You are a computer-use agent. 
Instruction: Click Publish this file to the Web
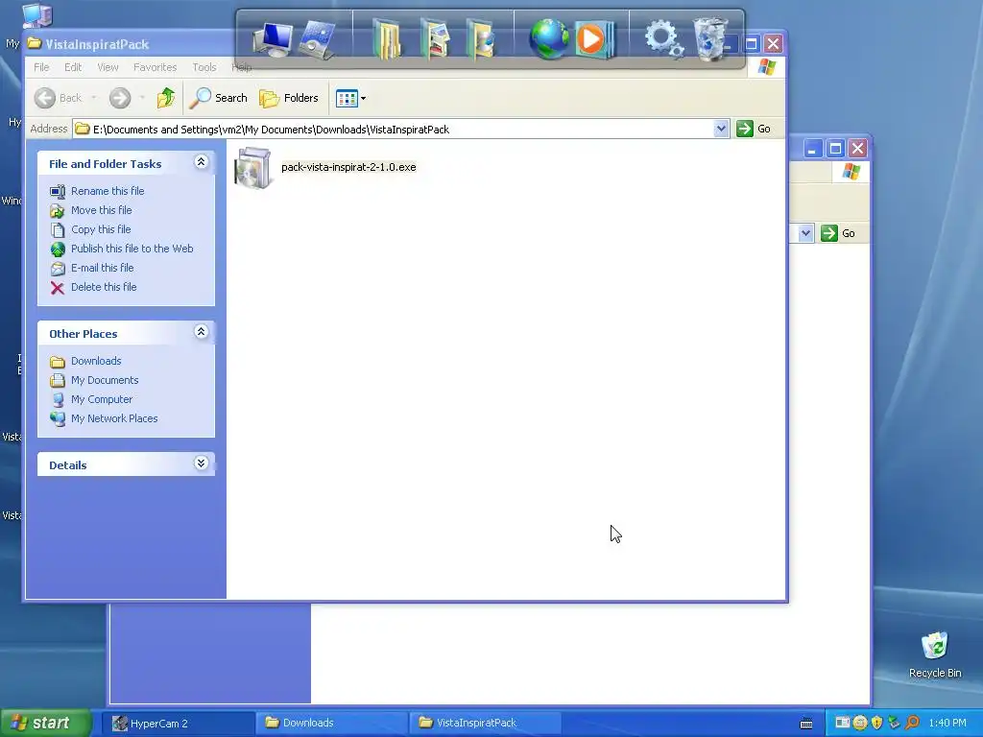(x=132, y=249)
